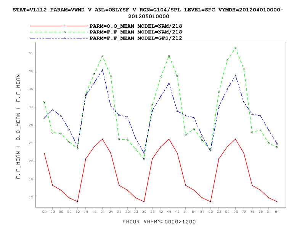
Task: Click x-axis tick label 18
Action: [94, 212]
